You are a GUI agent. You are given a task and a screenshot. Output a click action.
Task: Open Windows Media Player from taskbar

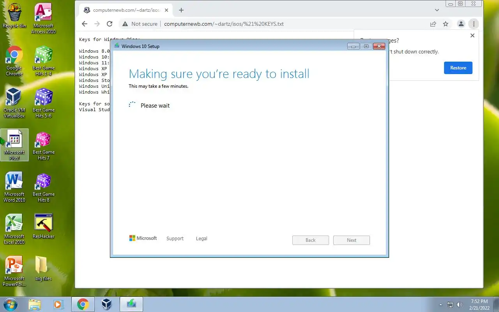click(x=58, y=304)
